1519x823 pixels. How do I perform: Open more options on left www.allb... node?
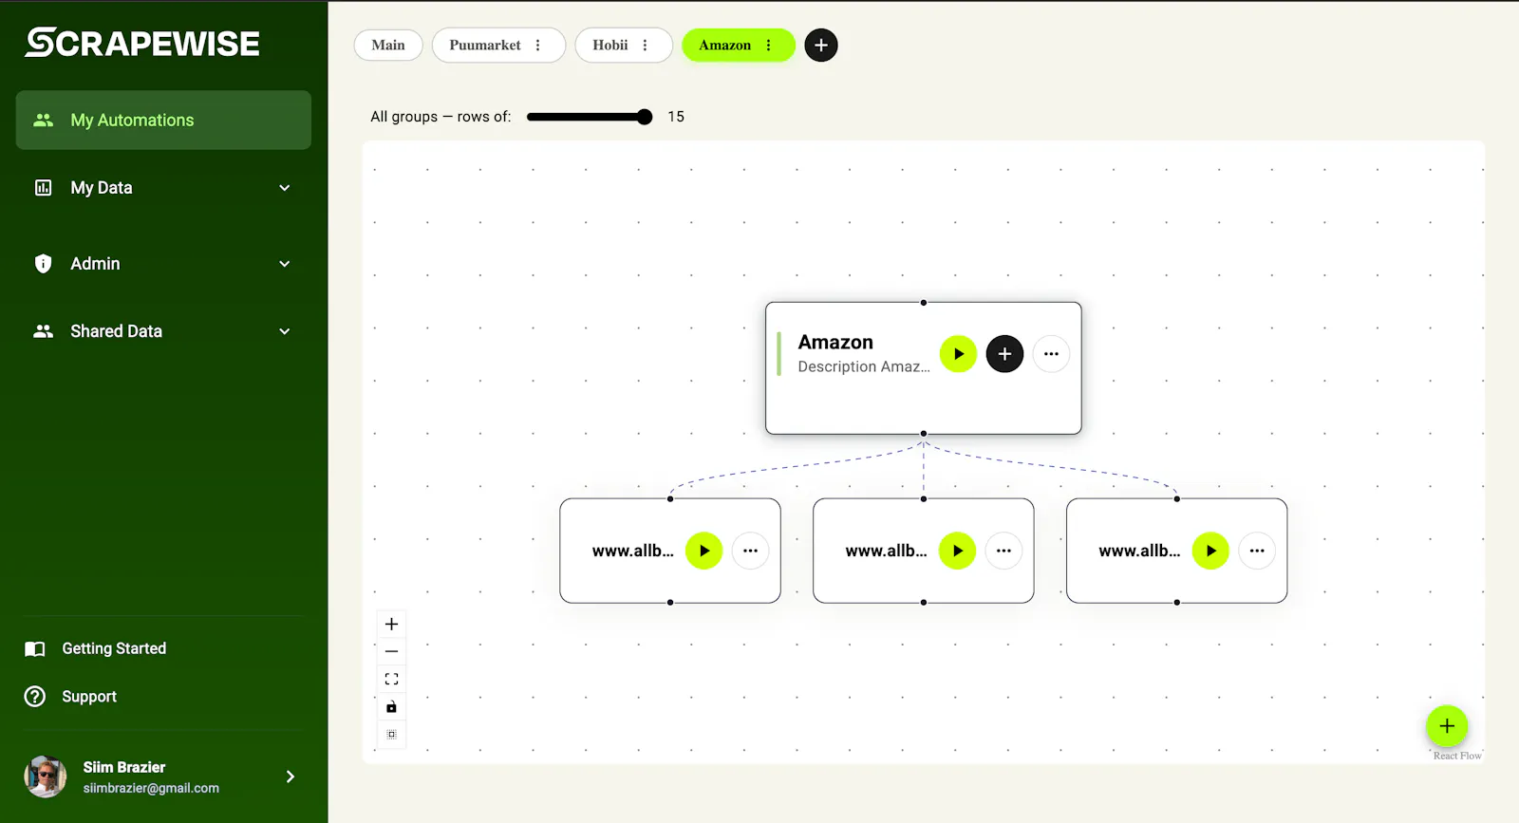tap(750, 551)
